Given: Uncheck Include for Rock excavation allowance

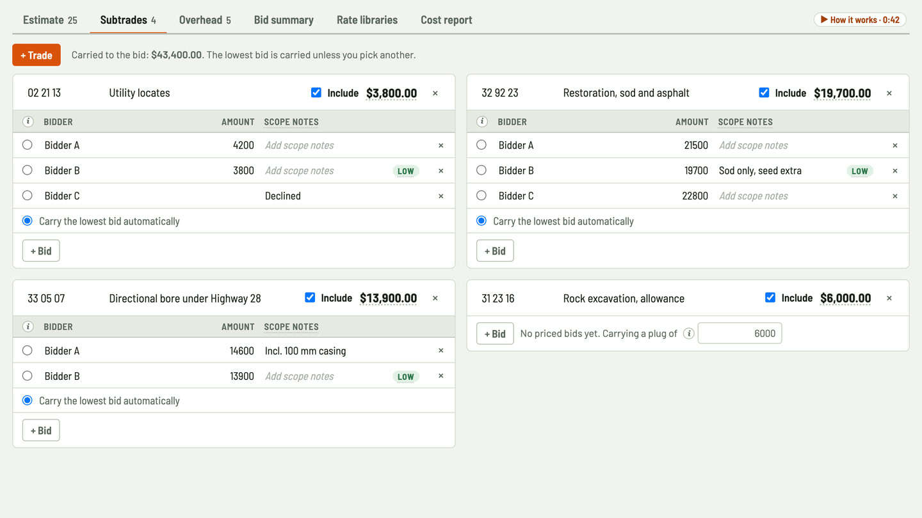Looking at the screenshot, I should [770, 297].
